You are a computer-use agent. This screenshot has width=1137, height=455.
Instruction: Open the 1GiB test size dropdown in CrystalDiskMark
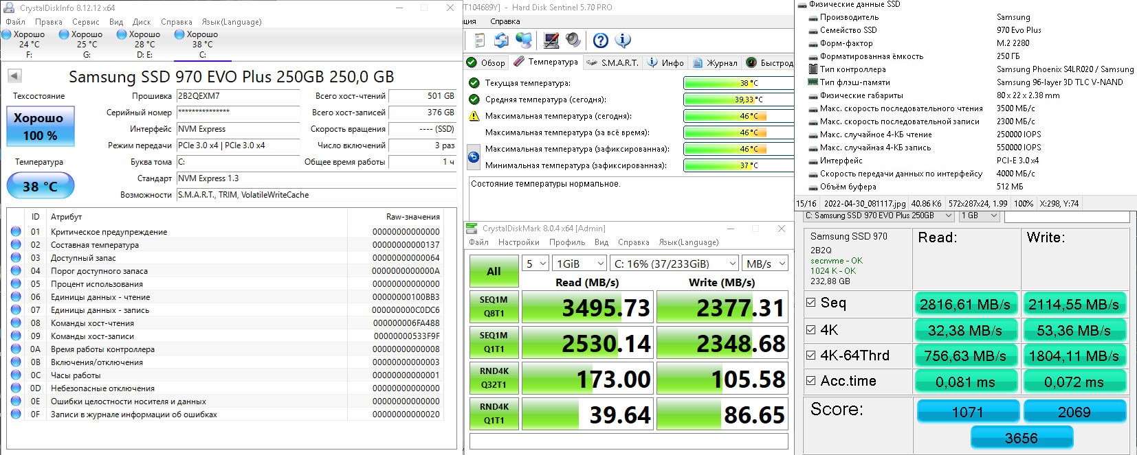579,264
